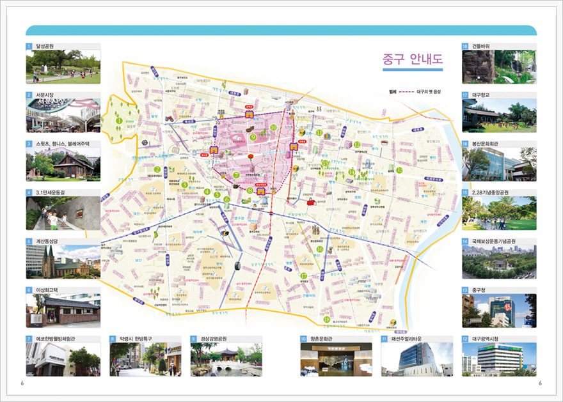This screenshot has width=563, height=402.
Task: Click green map marker number 16
Action: click(x=319, y=249)
